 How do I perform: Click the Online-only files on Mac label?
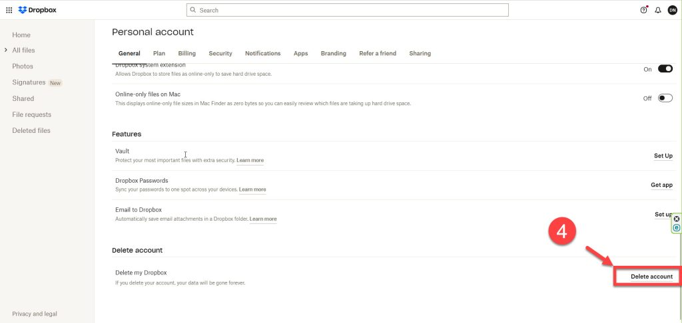[148, 94]
